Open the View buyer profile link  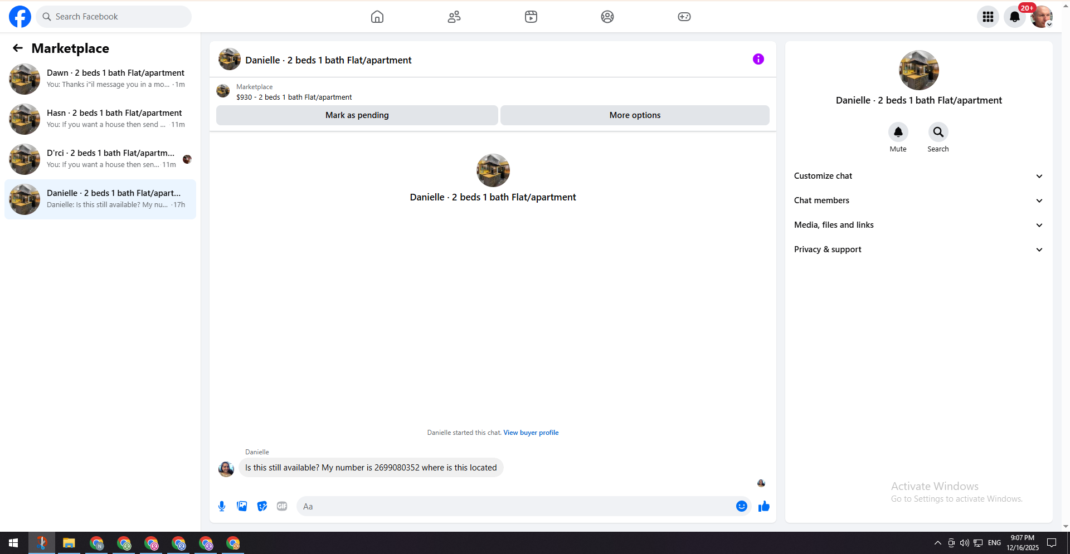[531, 433]
